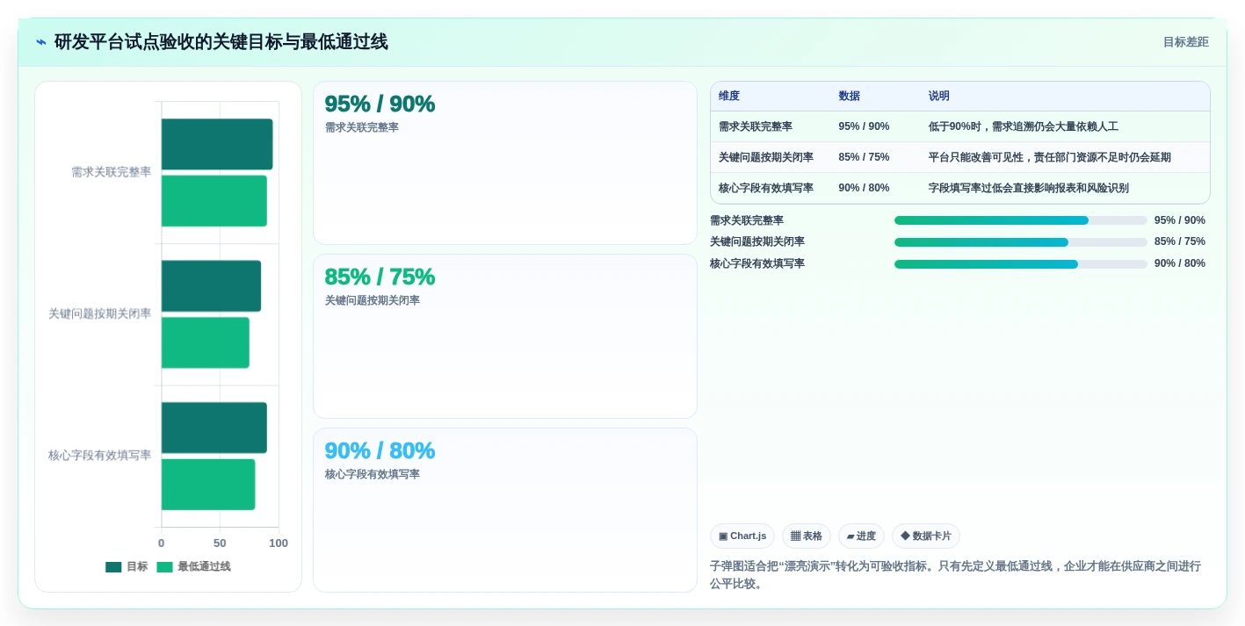Click the lightning icon beside the title
Screen dimensions: 1245x626
click(x=41, y=42)
